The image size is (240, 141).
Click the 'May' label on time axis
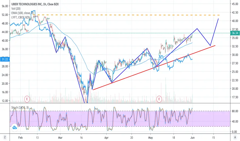pos(150,138)
